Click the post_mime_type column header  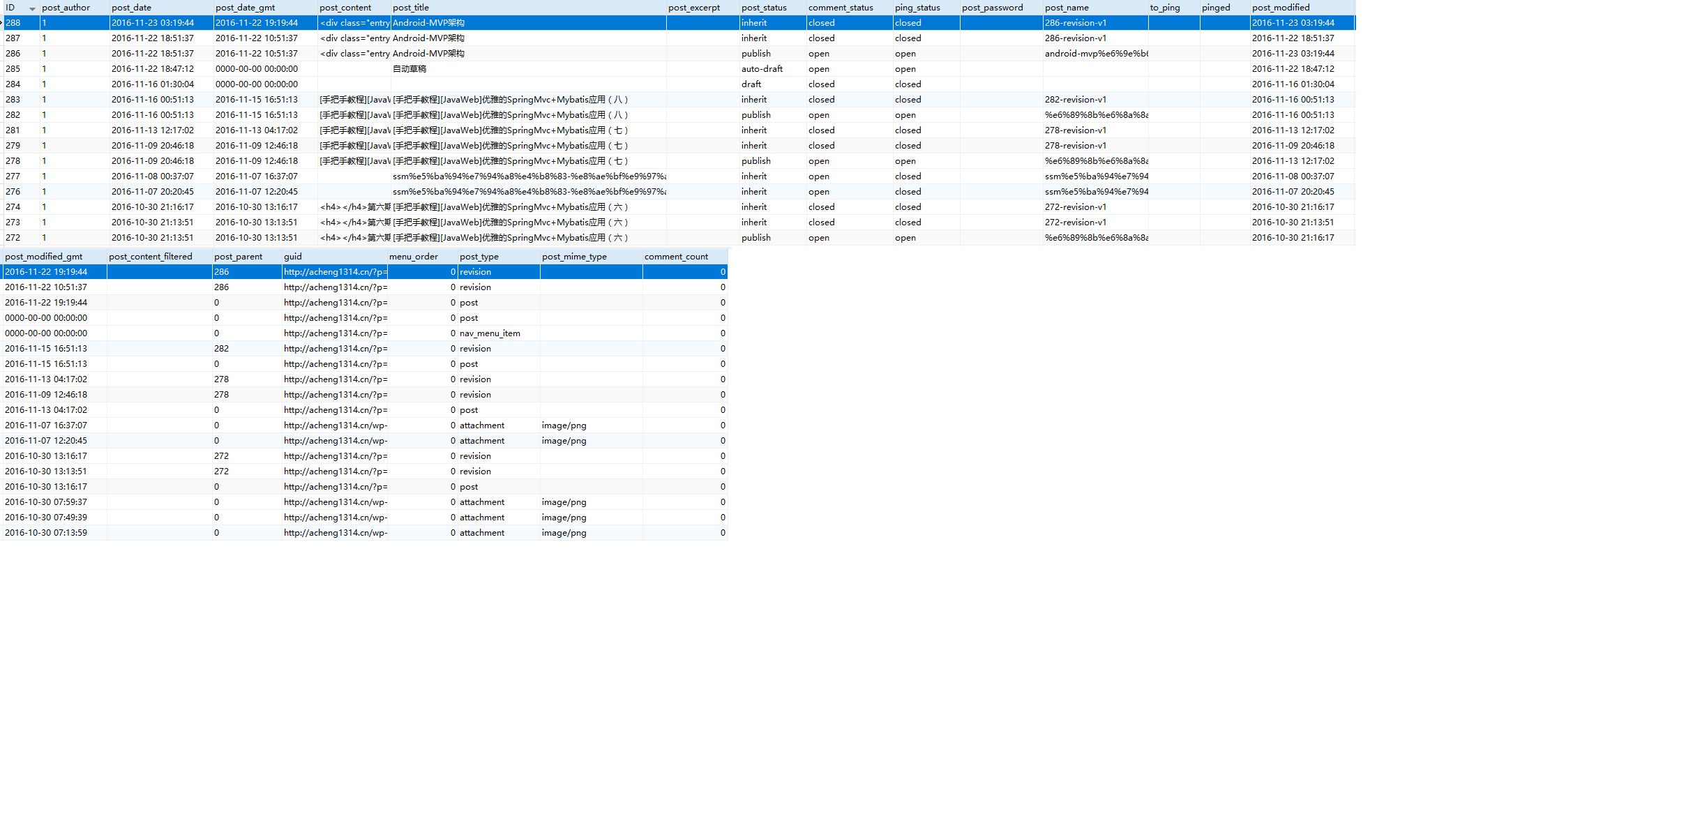tap(574, 257)
